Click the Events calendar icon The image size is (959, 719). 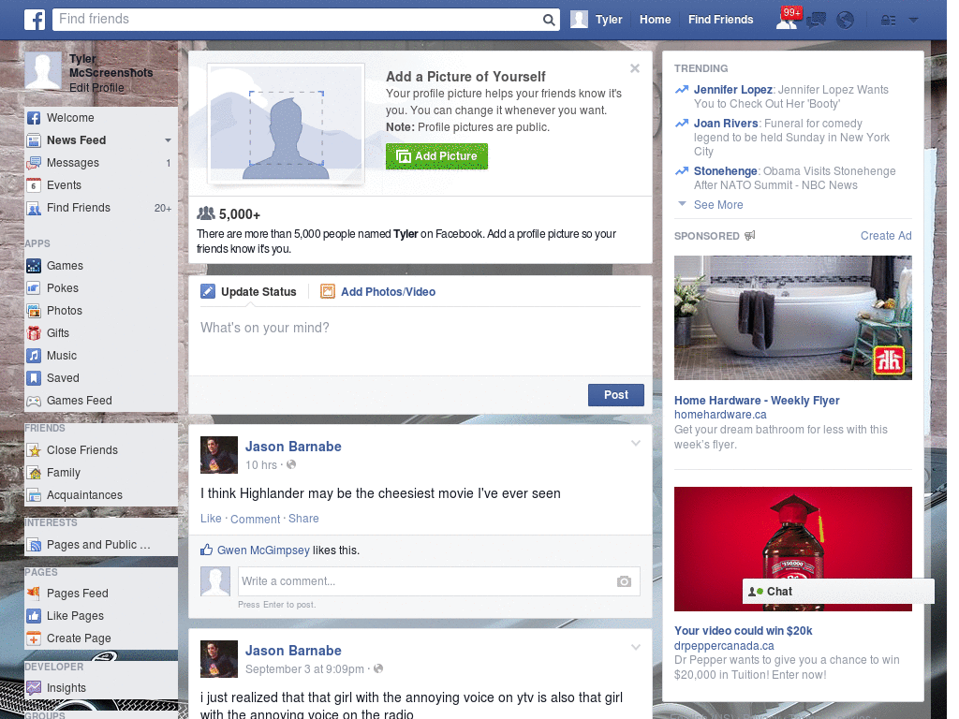pyautogui.click(x=34, y=185)
